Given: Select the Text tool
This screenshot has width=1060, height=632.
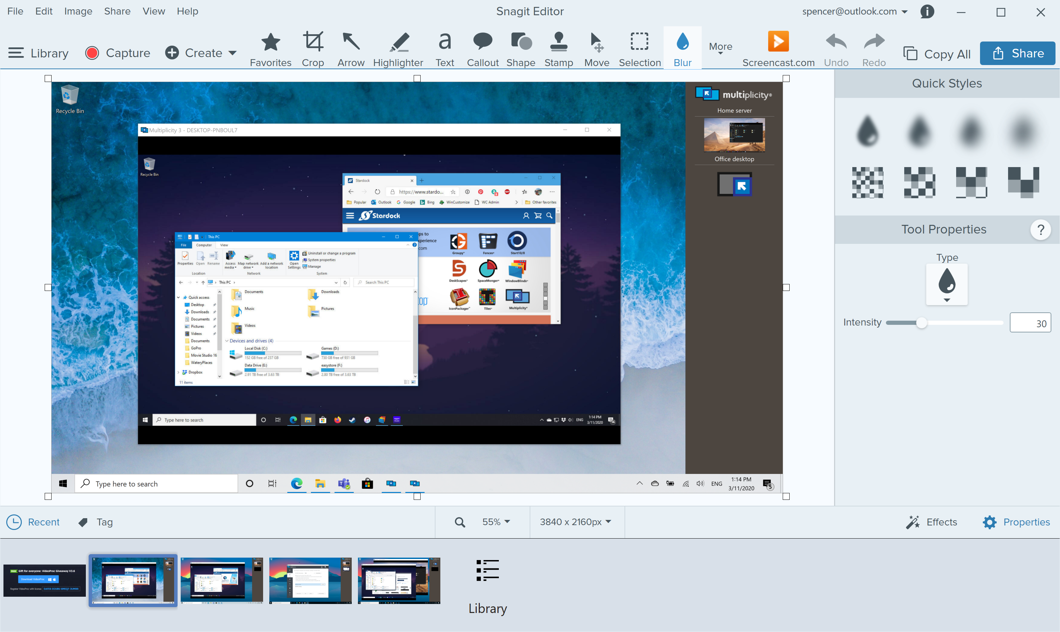Looking at the screenshot, I should [444, 49].
